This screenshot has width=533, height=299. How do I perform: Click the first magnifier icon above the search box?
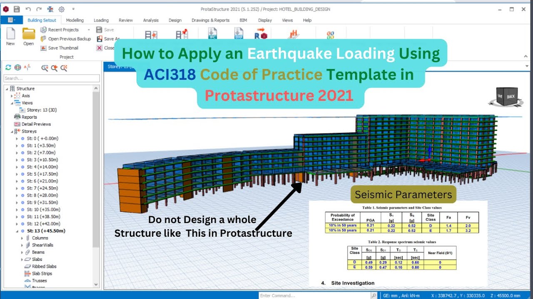45,68
